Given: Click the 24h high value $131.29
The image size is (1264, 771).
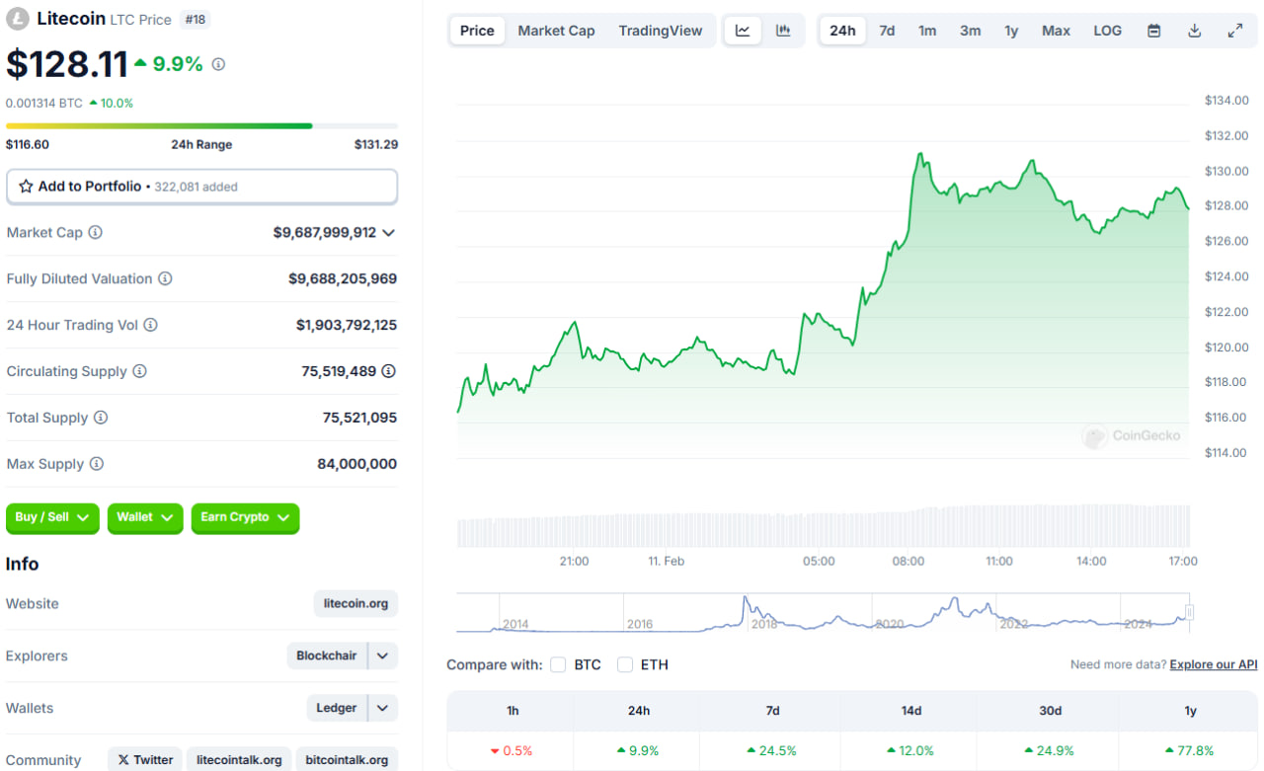Looking at the screenshot, I should (376, 145).
